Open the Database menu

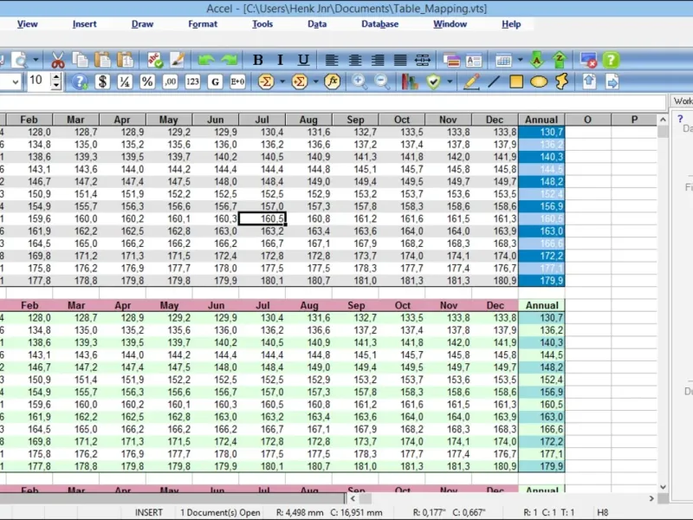click(379, 24)
